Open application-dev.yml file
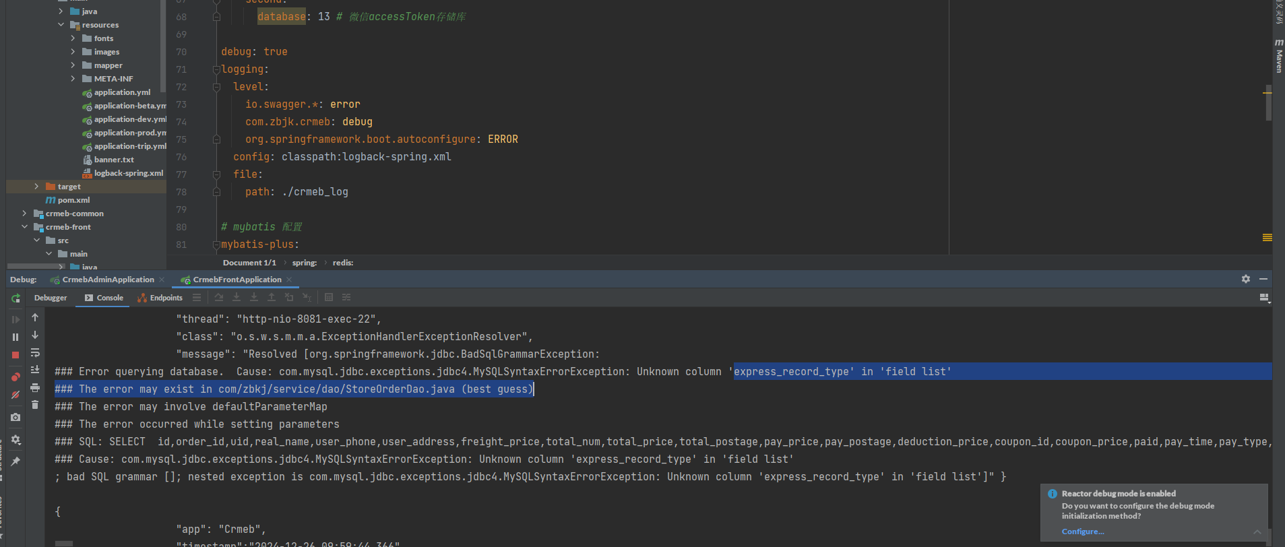This screenshot has width=1285, height=547. pyautogui.click(x=125, y=119)
